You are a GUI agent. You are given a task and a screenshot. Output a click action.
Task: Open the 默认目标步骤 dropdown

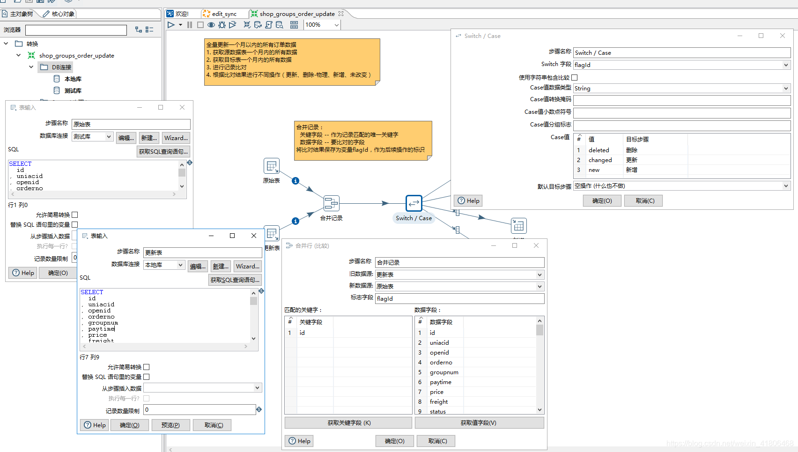(x=786, y=186)
